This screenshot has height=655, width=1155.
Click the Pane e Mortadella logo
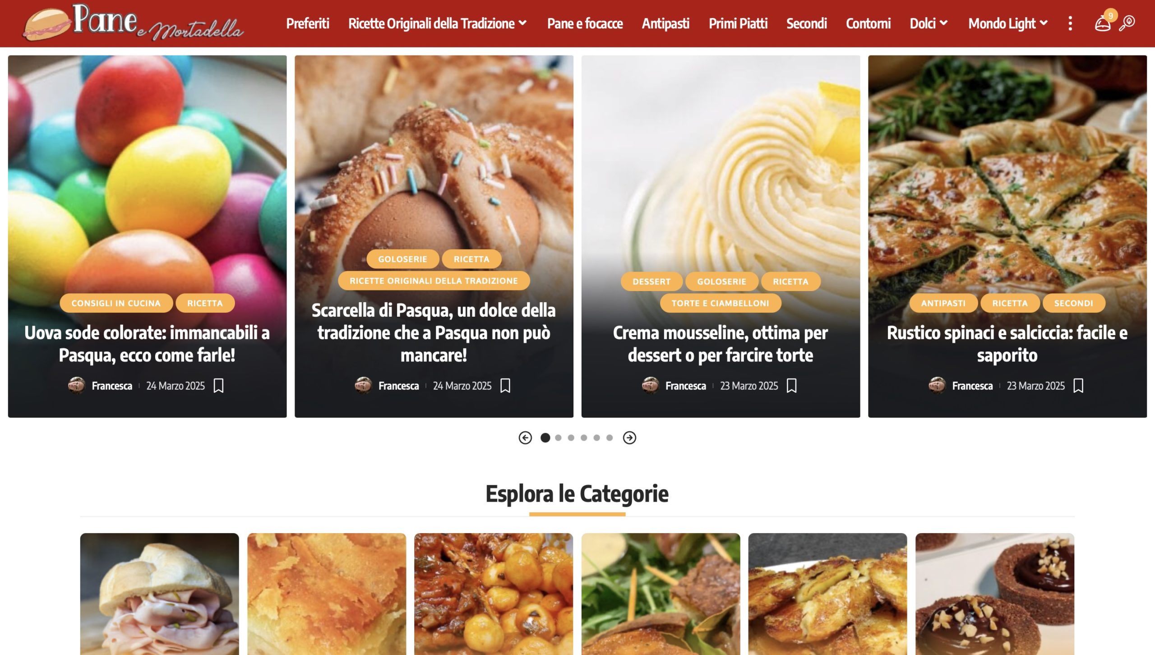pyautogui.click(x=134, y=23)
